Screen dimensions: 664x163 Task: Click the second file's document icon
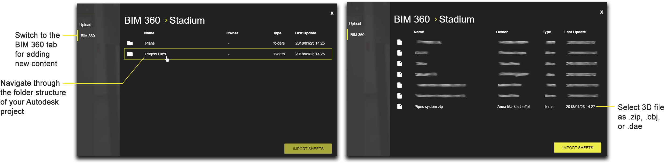click(399, 53)
